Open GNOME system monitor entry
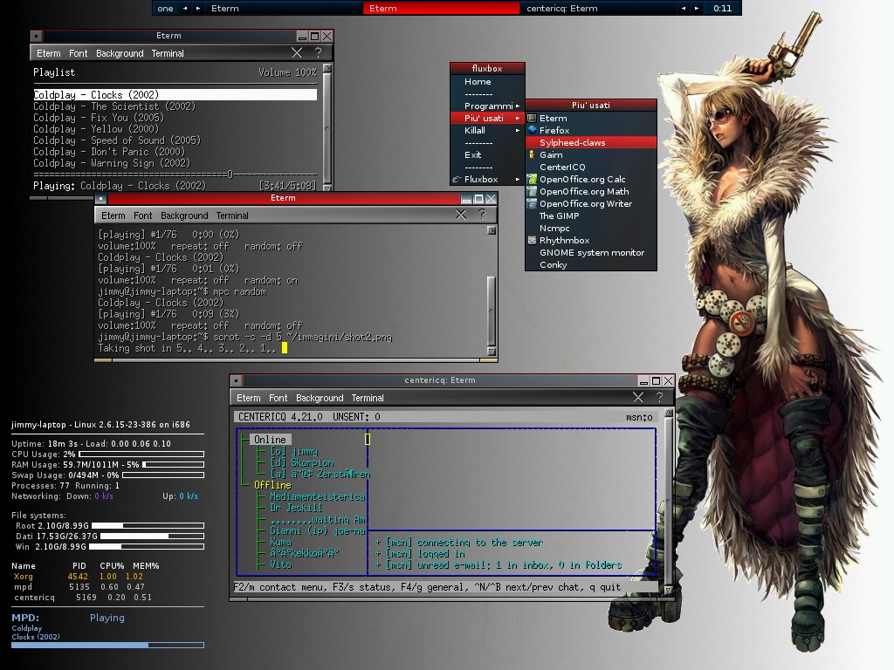Image resolution: width=894 pixels, height=670 pixels. [x=591, y=253]
